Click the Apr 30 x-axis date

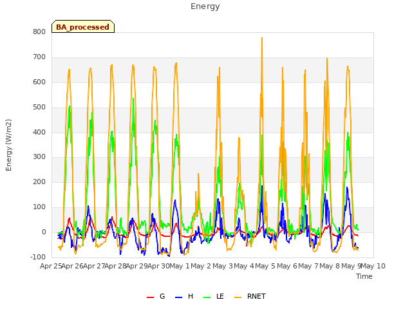[x=158, y=266]
